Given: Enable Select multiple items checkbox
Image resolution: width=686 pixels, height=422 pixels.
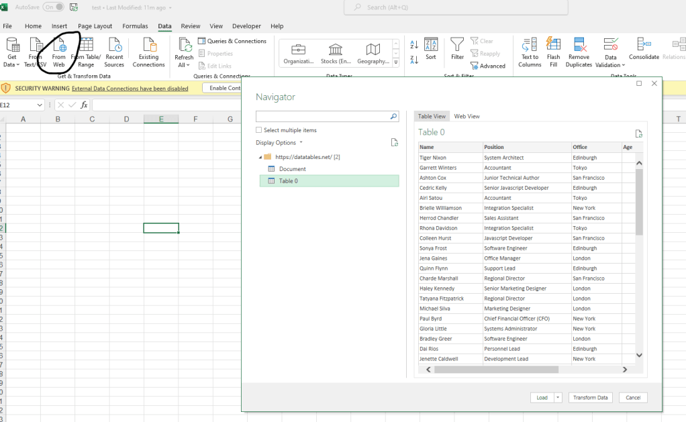Looking at the screenshot, I should [259, 130].
